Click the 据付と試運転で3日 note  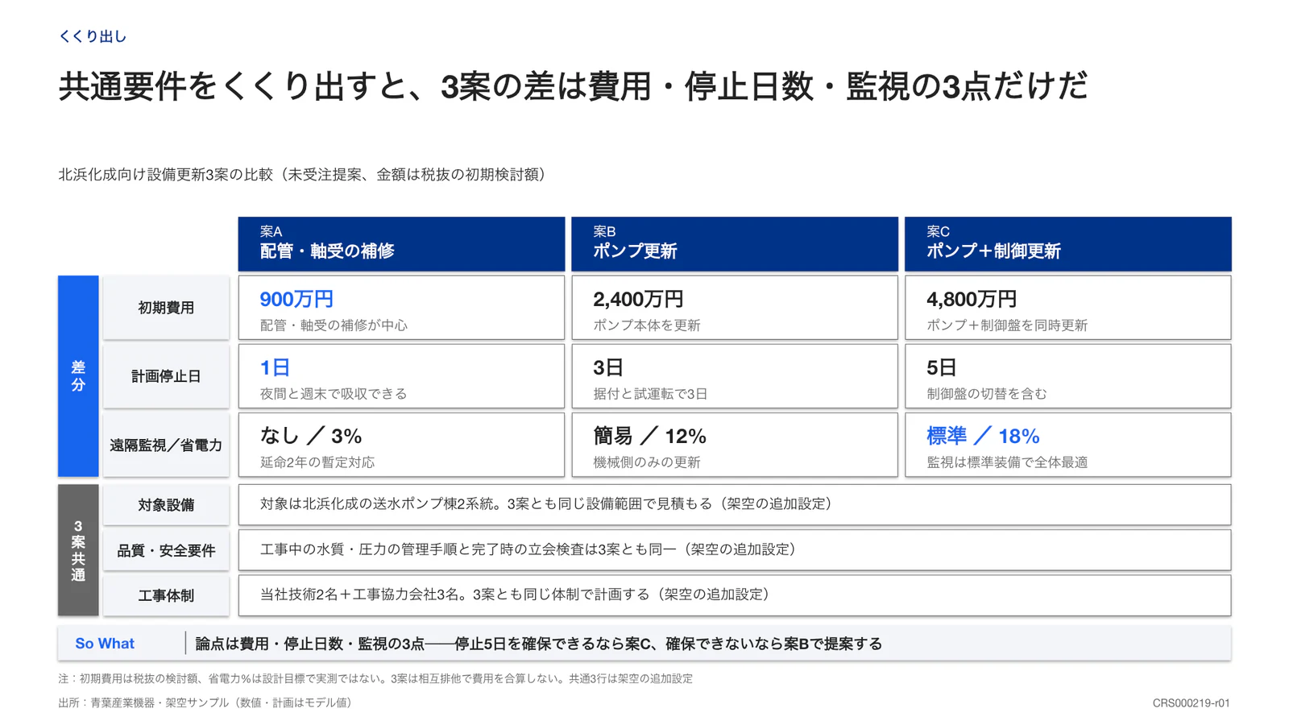click(x=650, y=394)
